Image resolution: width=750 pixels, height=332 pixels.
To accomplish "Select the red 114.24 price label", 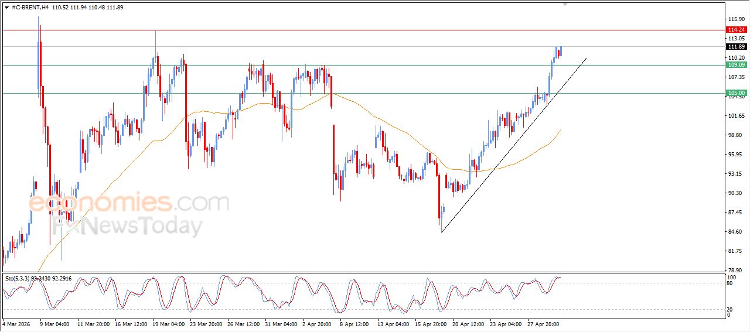I will pyautogui.click(x=736, y=30).
